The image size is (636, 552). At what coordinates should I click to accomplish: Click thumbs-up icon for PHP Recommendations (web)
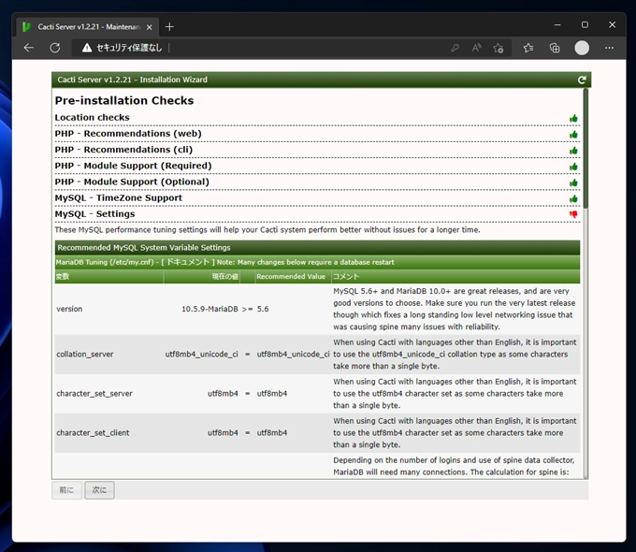tap(573, 135)
